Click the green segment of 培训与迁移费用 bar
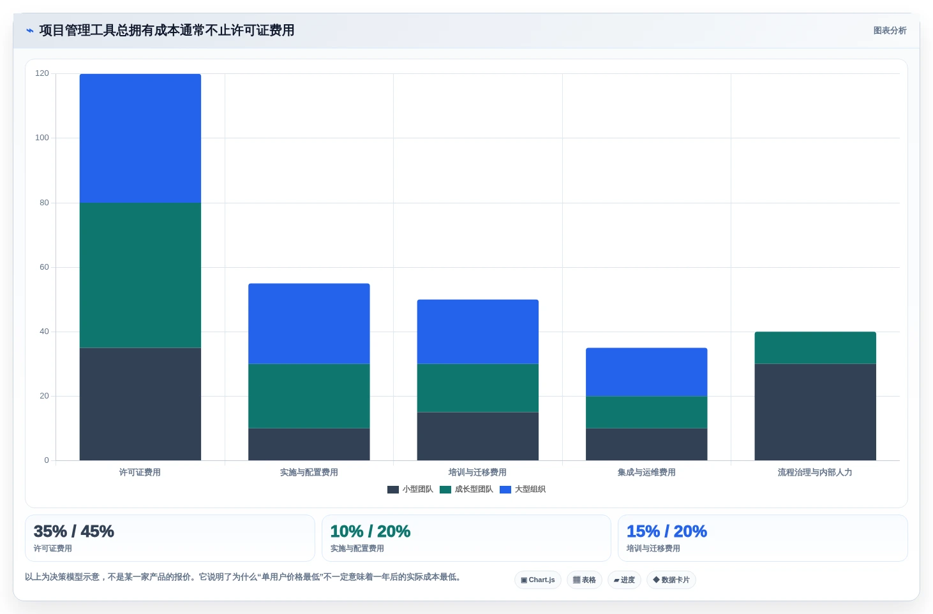This screenshot has height=614, width=933. tap(478, 388)
